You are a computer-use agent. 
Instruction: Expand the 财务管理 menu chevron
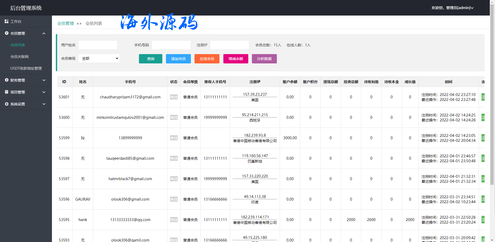(44, 80)
